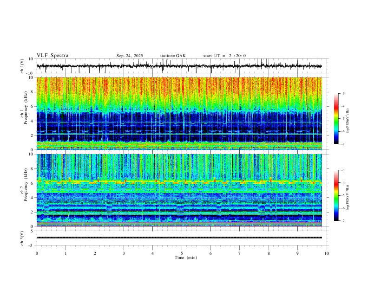Click the time axis tick label "5"
Viewport: 368px width, 284px height.
pyautogui.click(x=182, y=253)
